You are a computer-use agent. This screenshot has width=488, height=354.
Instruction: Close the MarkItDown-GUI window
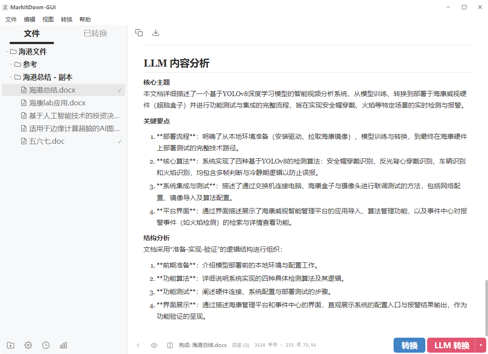(480, 7)
